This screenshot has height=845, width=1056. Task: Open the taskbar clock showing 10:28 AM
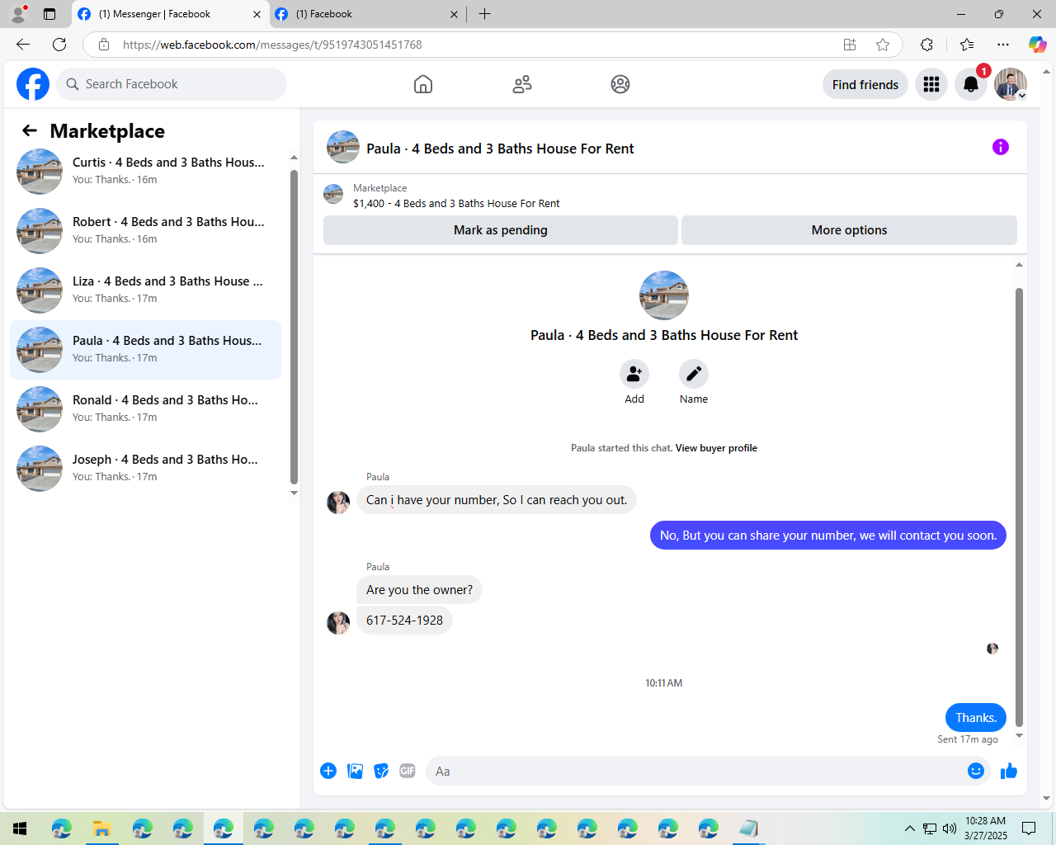point(986,828)
